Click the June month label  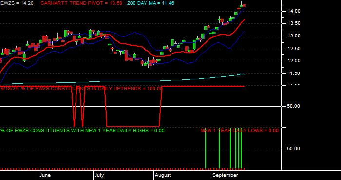(45, 175)
